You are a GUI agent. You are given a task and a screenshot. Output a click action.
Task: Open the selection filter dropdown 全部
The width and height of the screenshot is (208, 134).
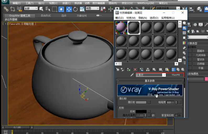point(31,8)
